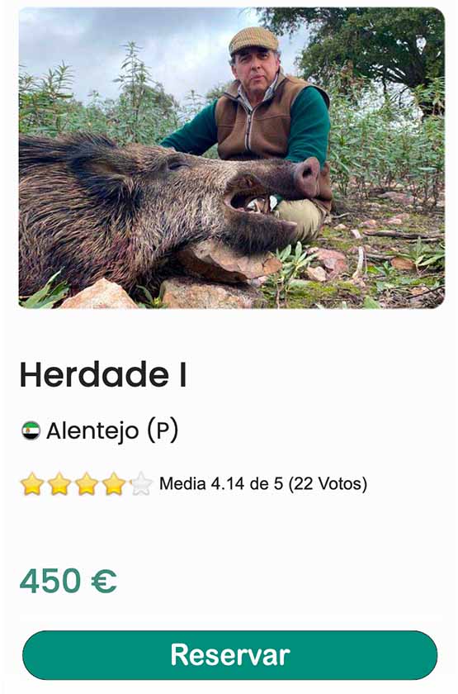Viewport: 458px width, 694px height.
Task: Click the Reservar button
Action: (229, 654)
